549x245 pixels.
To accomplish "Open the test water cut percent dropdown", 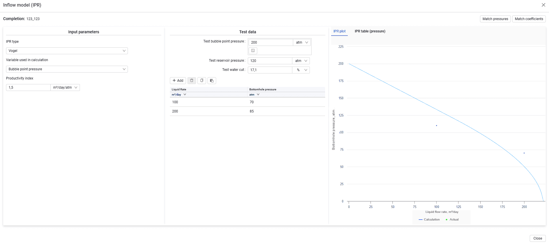I will point(301,70).
